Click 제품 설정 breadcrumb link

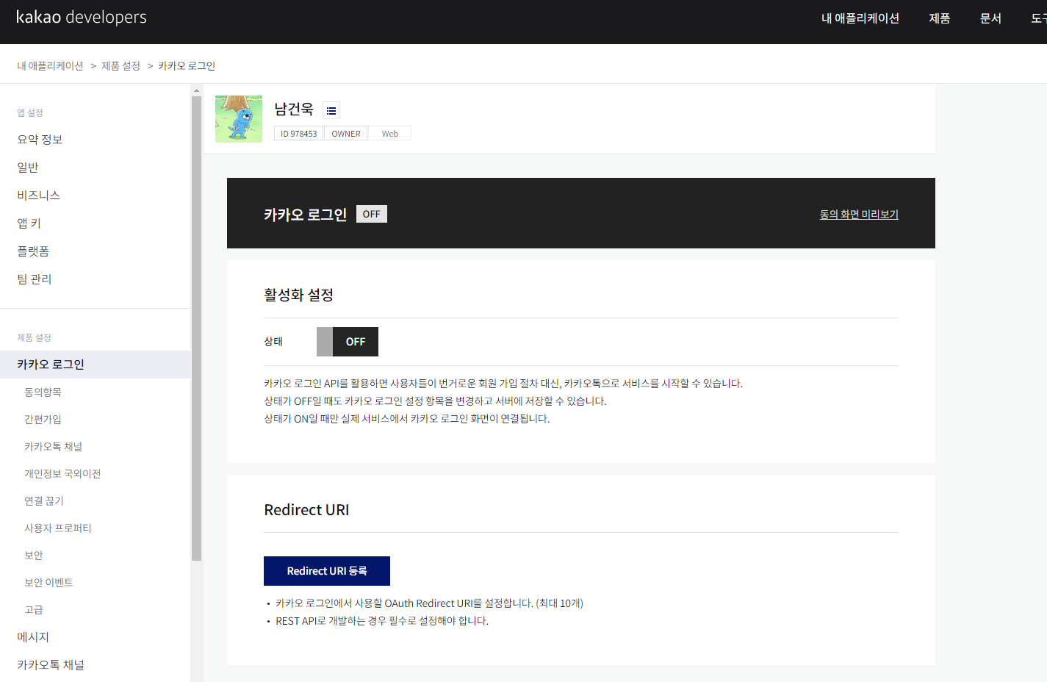pos(120,65)
